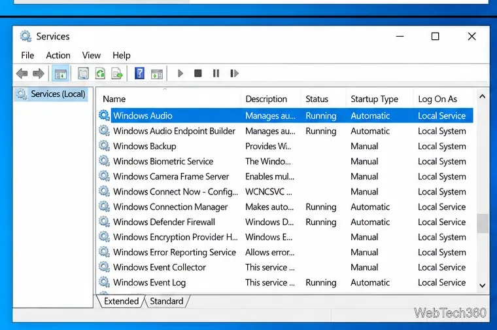
Task: Click gear icon beside Windows Encryption Provider
Action: tap(104, 236)
